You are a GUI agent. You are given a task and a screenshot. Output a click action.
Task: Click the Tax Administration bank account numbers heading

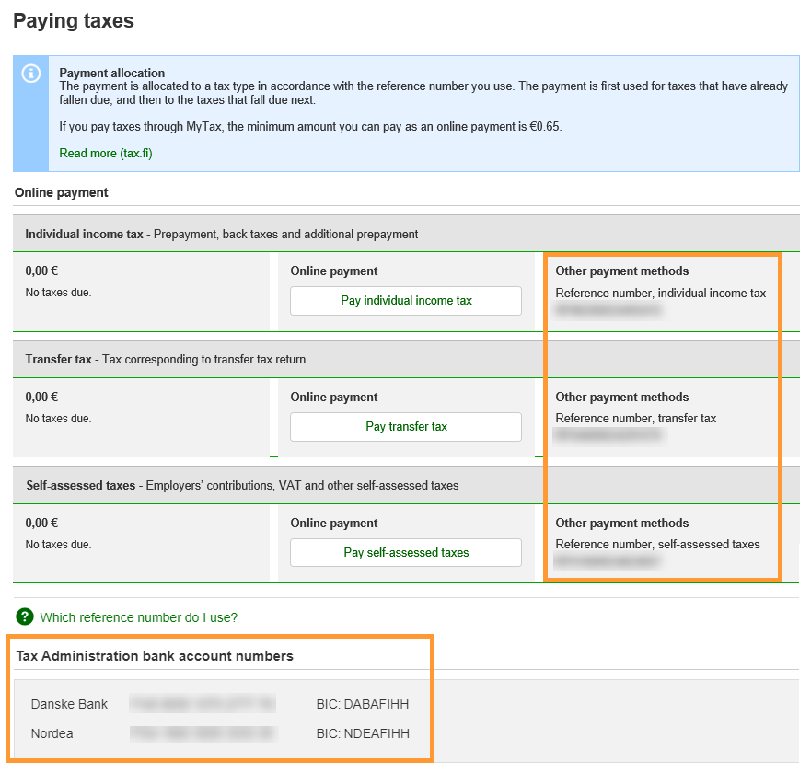[x=155, y=656]
